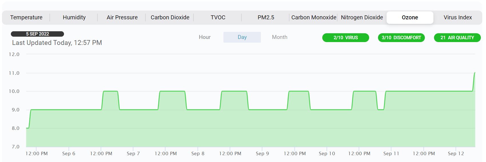486x162 pixels.
Task: Open the 21 AIR QUALITY badge
Action: (x=457, y=38)
